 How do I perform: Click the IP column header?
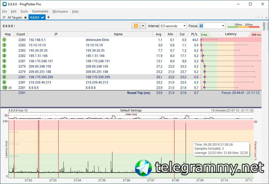pos(56,34)
